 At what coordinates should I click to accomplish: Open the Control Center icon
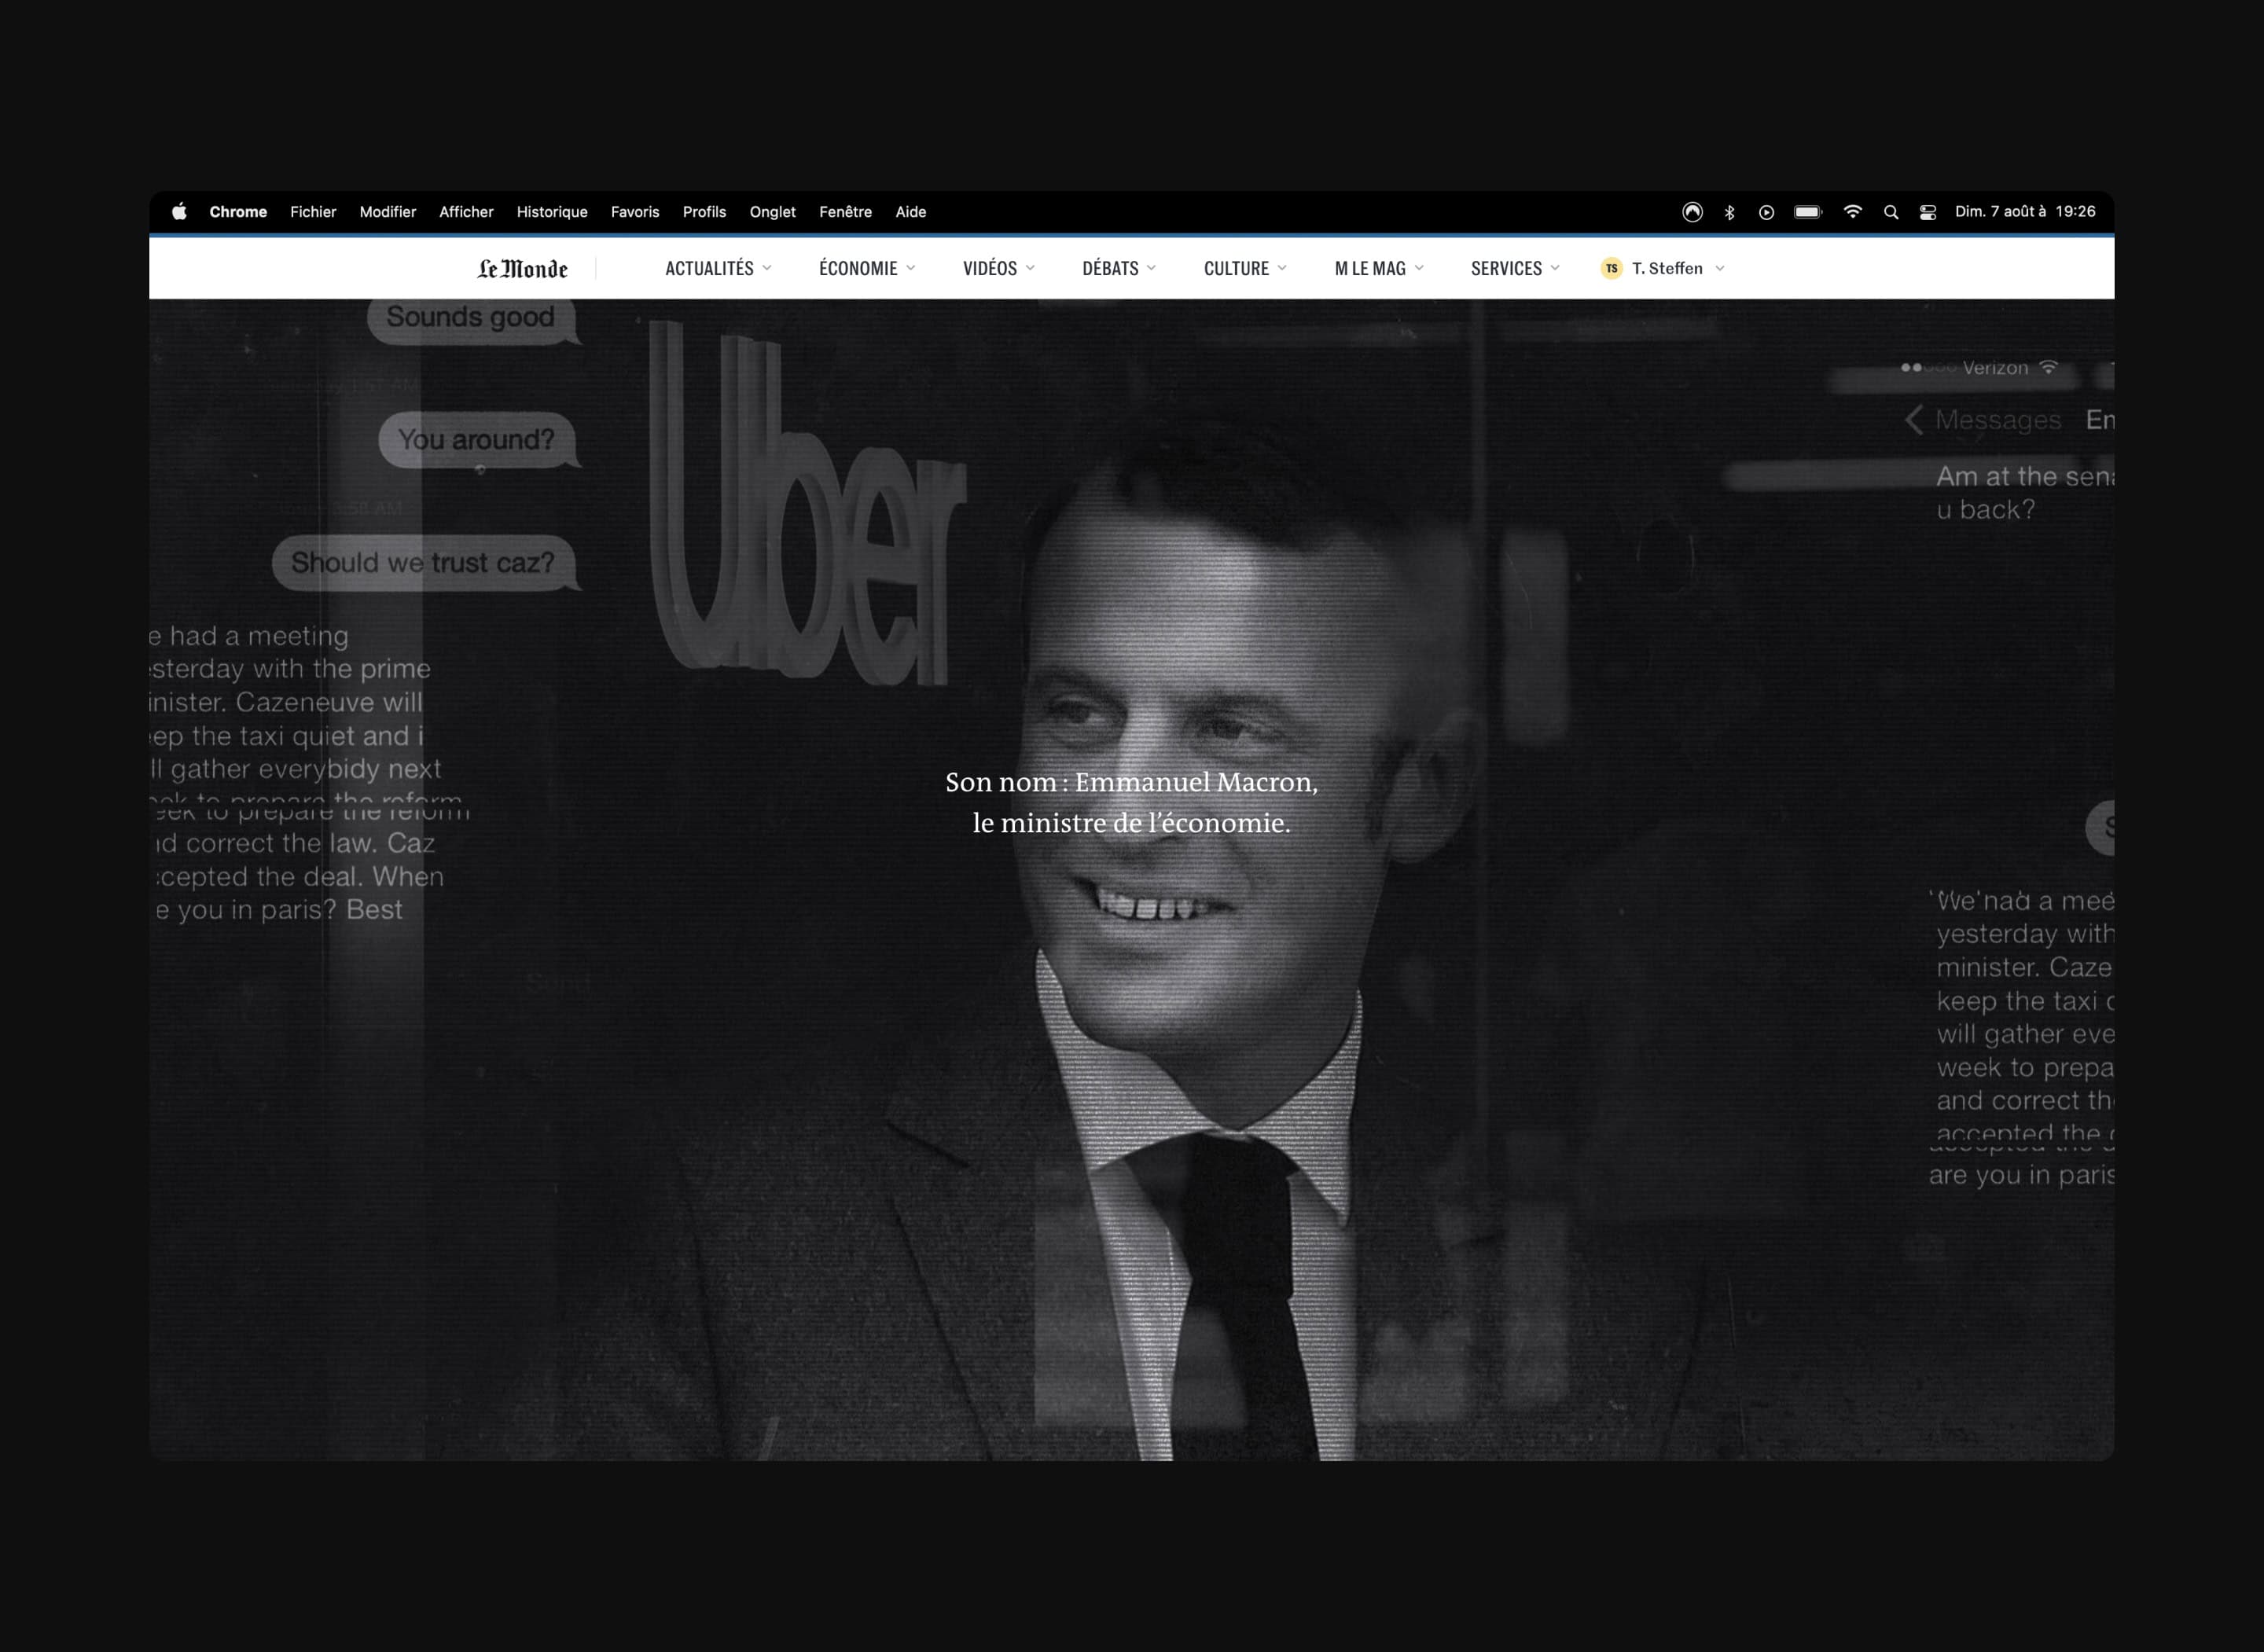pos(1928,212)
